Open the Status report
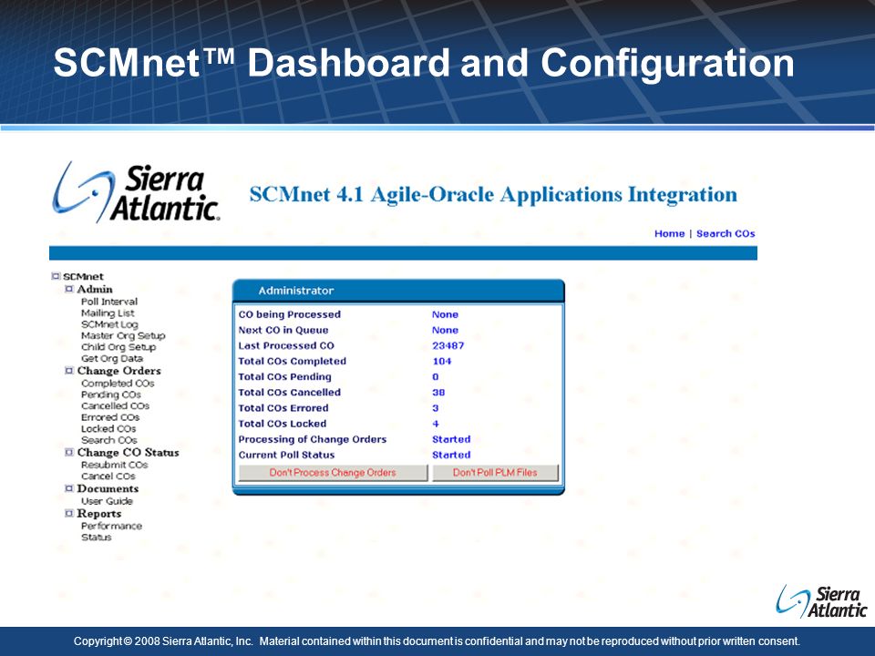The image size is (875, 656). click(x=96, y=538)
